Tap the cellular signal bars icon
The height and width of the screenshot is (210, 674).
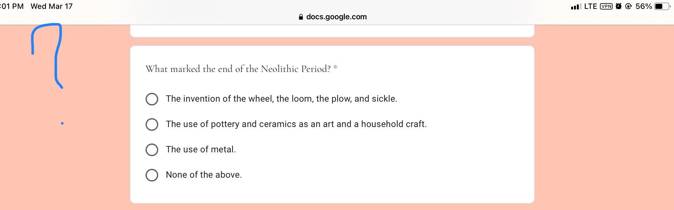click(x=576, y=7)
